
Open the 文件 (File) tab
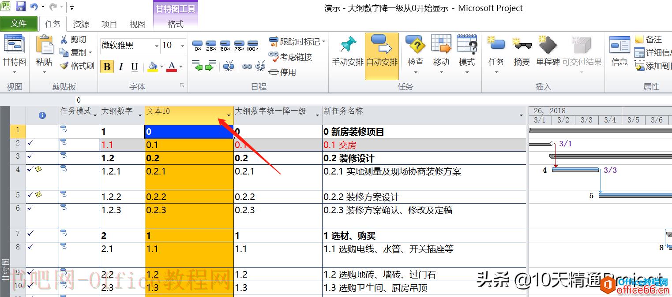(x=19, y=23)
